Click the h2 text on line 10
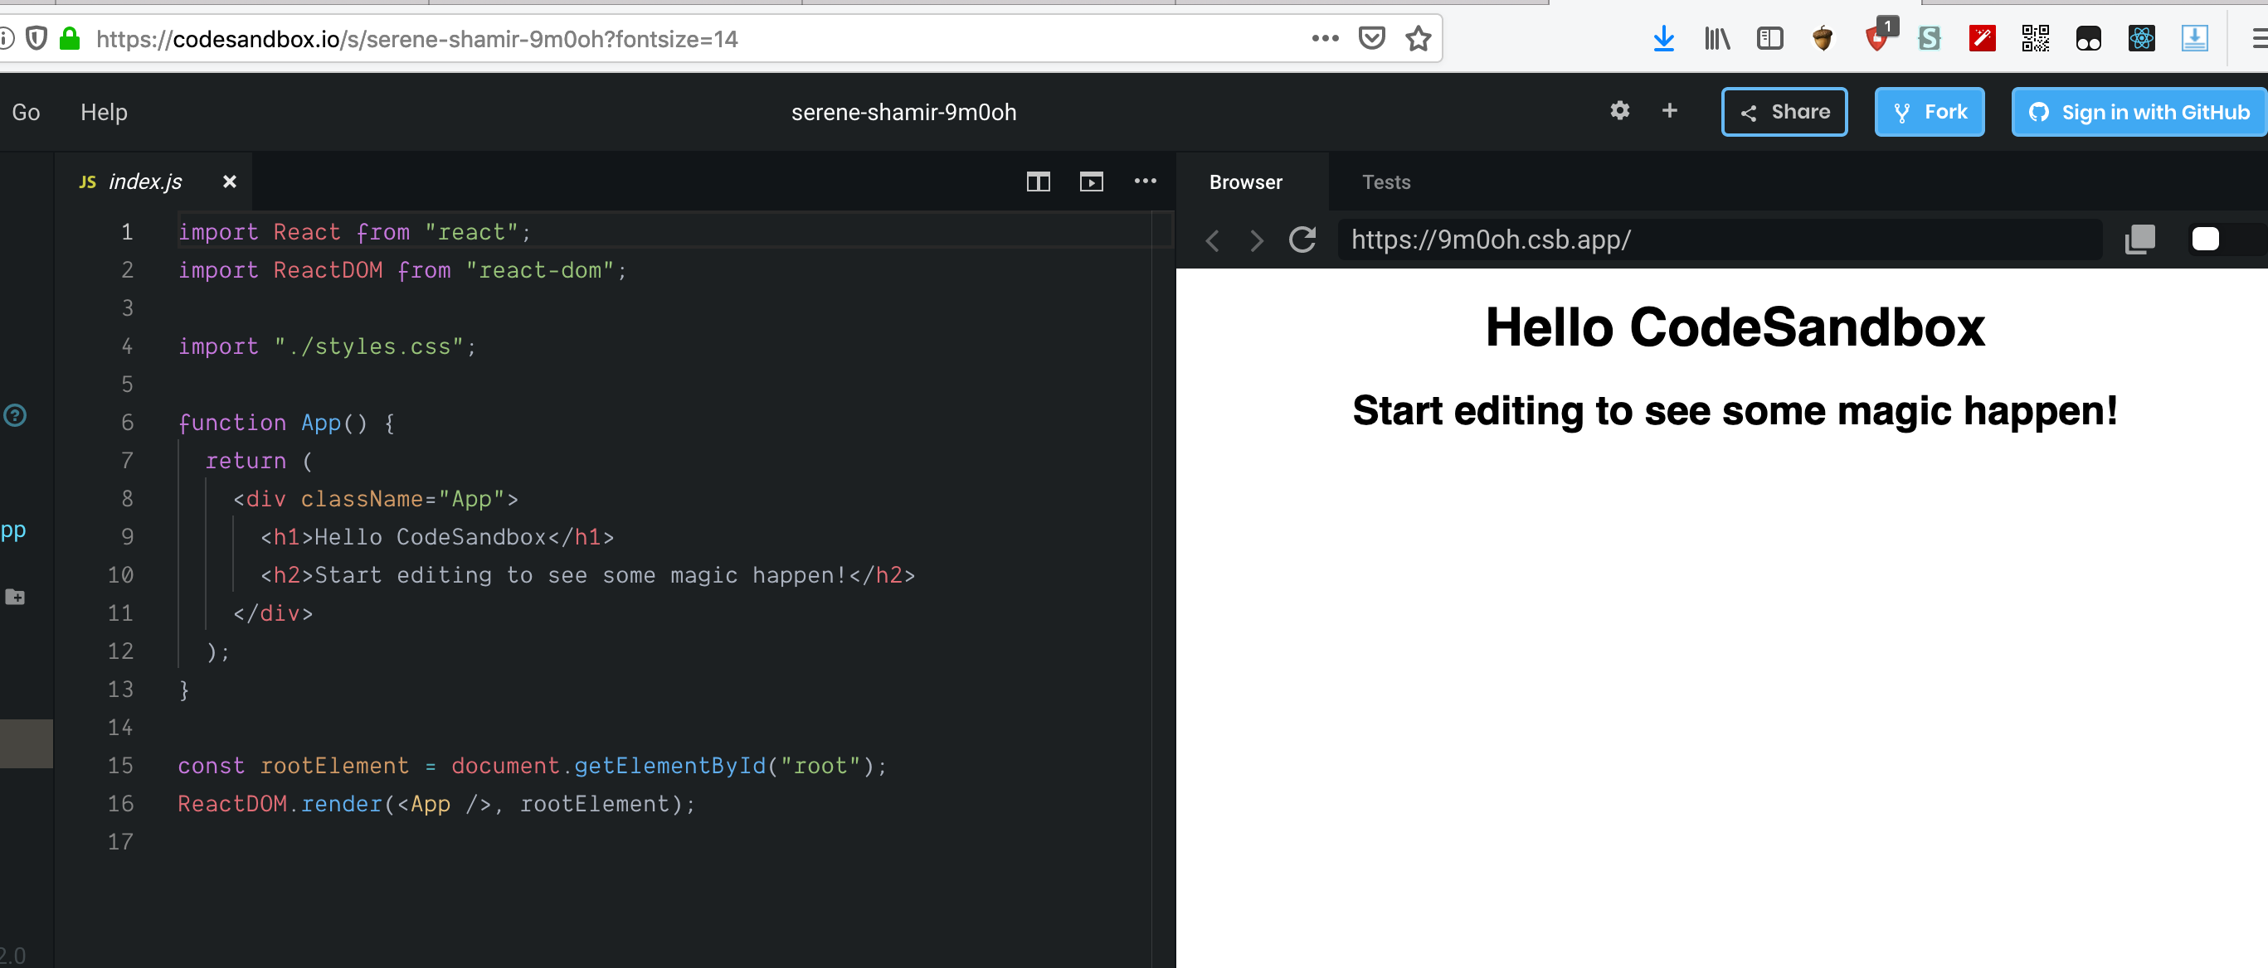2268x968 pixels. click(581, 576)
